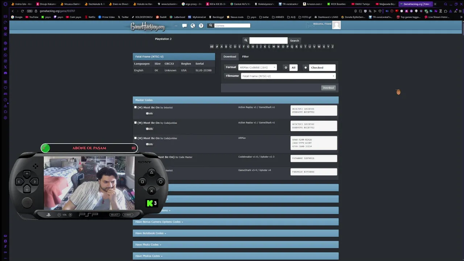
Task: Click the browser back arrow
Action: (x=13, y=11)
